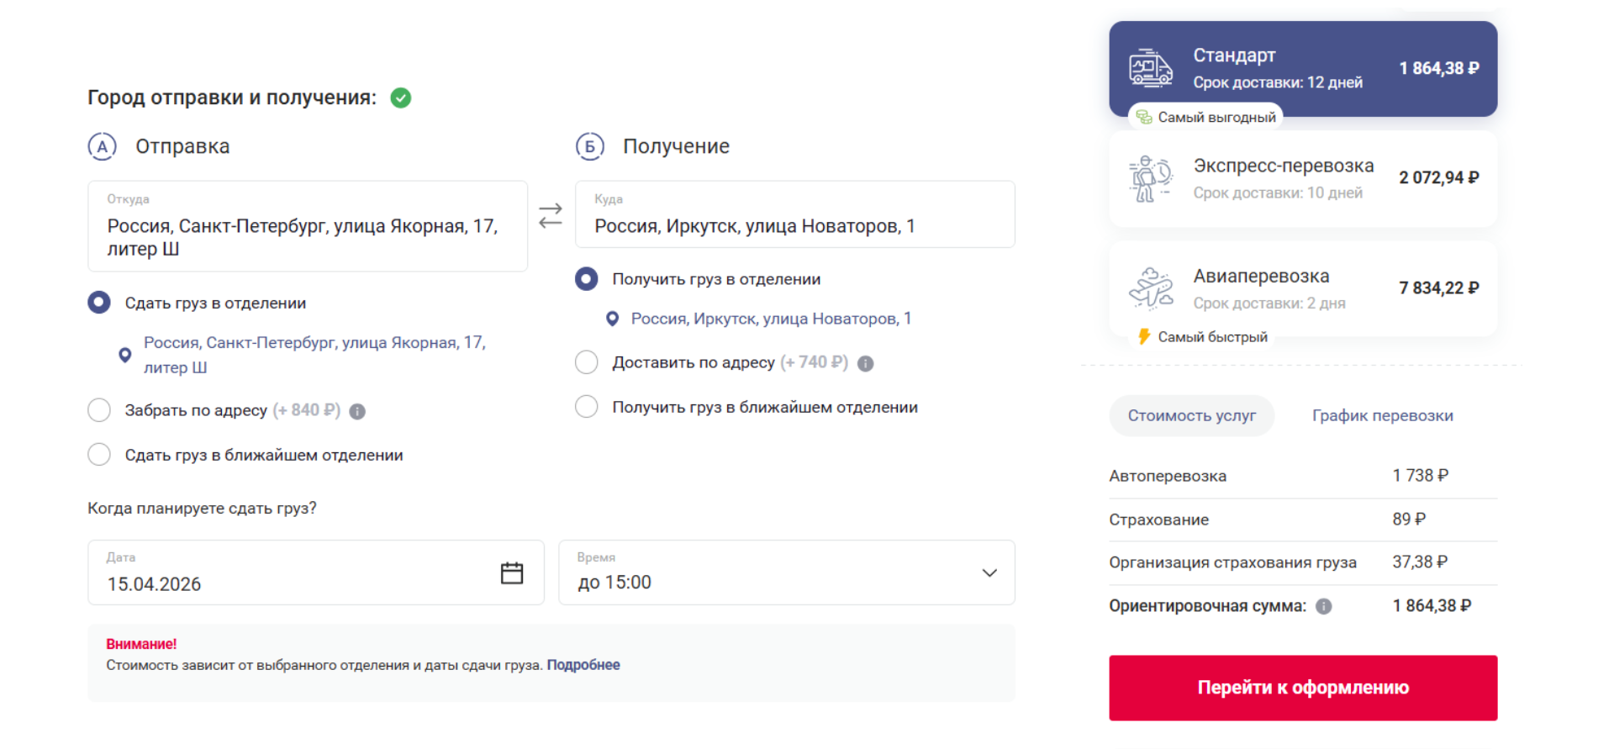The image size is (1614, 749).
Task: Click the Откуда address field
Action: (x=308, y=226)
